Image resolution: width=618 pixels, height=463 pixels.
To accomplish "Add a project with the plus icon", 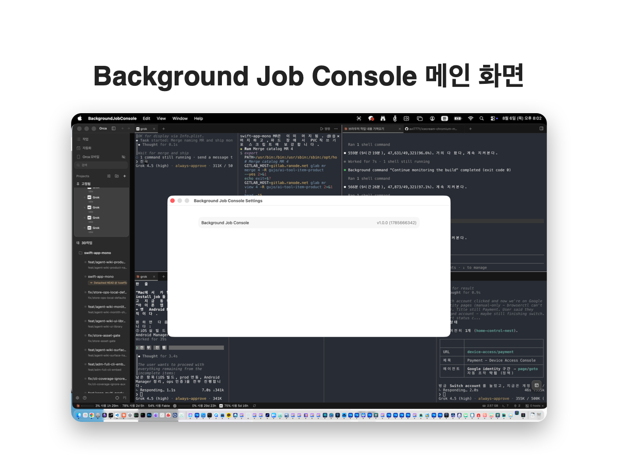I will click(124, 176).
